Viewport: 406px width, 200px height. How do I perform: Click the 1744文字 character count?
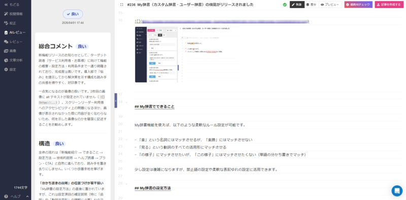[21, 188]
